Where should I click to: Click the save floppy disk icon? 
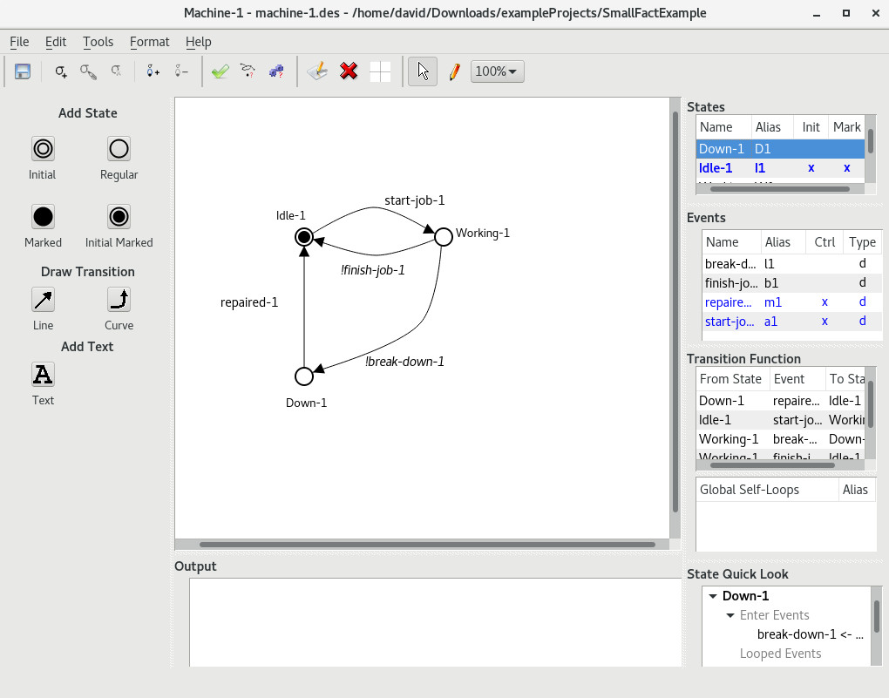click(23, 71)
